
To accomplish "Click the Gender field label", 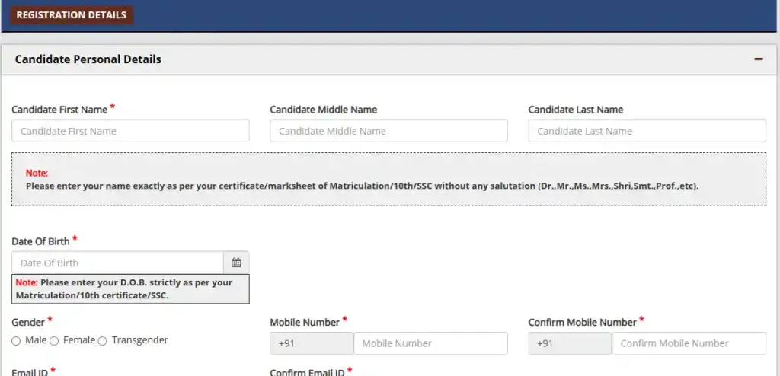I will tap(28, 322).
